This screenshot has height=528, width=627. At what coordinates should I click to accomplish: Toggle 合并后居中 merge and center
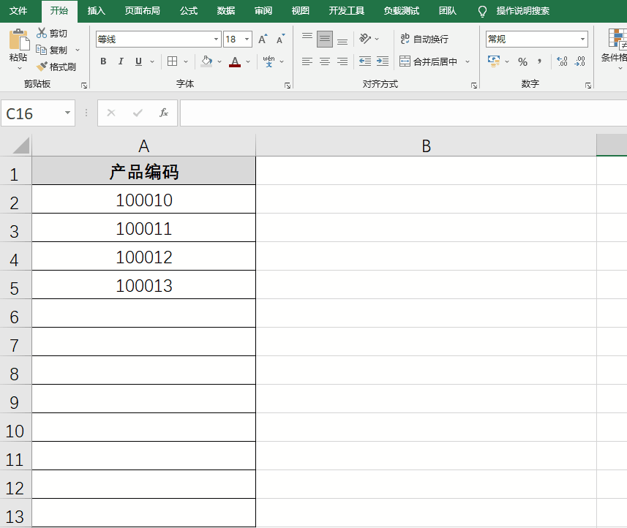click(428, 61)
